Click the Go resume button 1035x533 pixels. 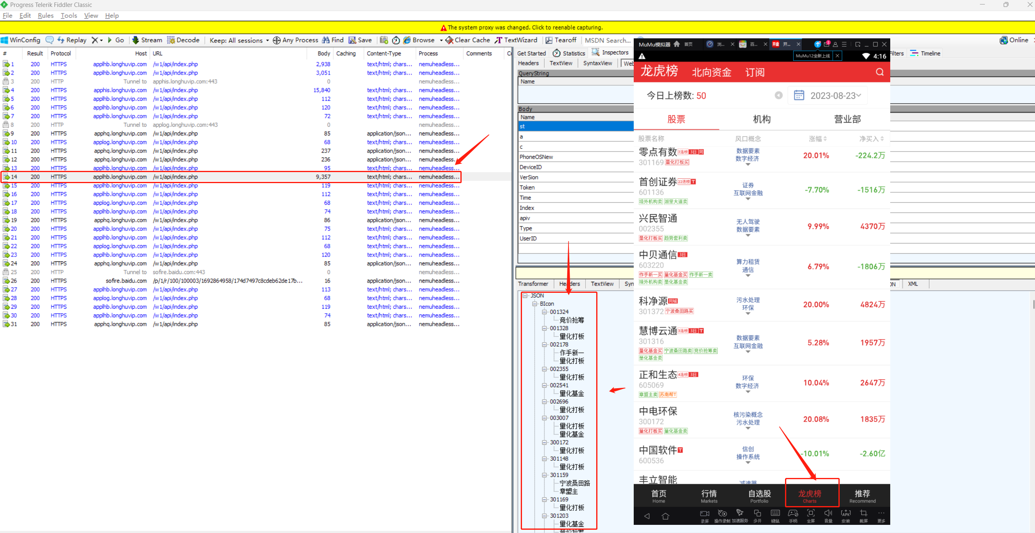(116, 40)
